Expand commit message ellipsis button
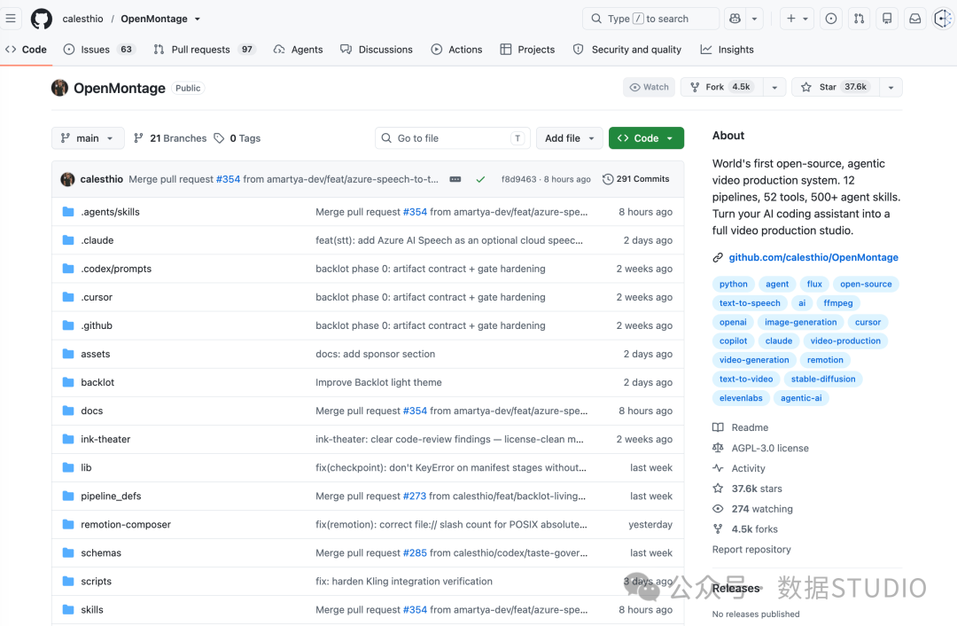 click(x=455, y=179)
